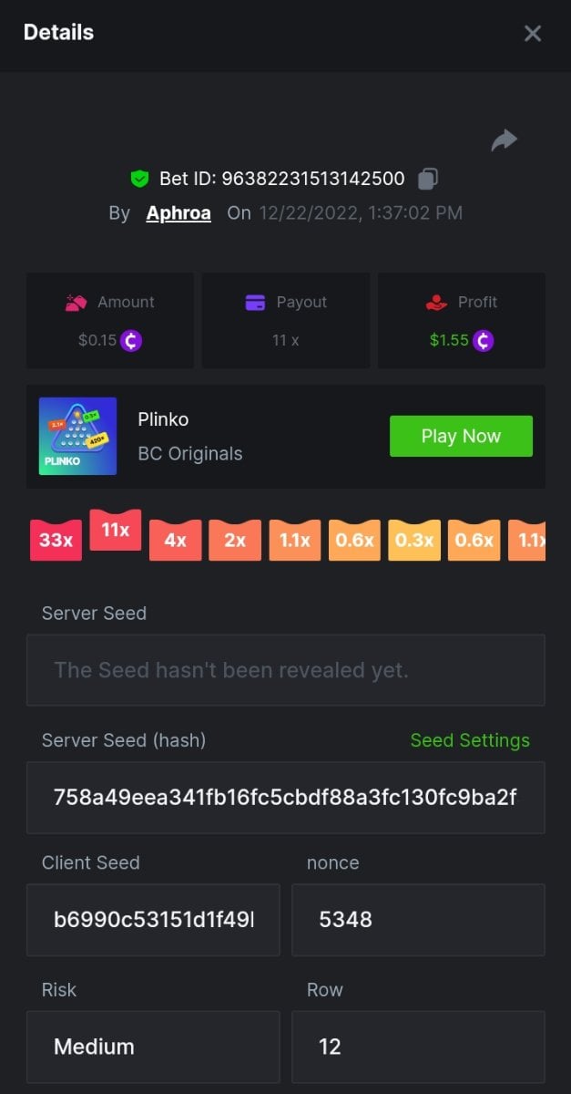571x1094 pixels.
Task: Click the Payout card icon
Action: [256, 303]
